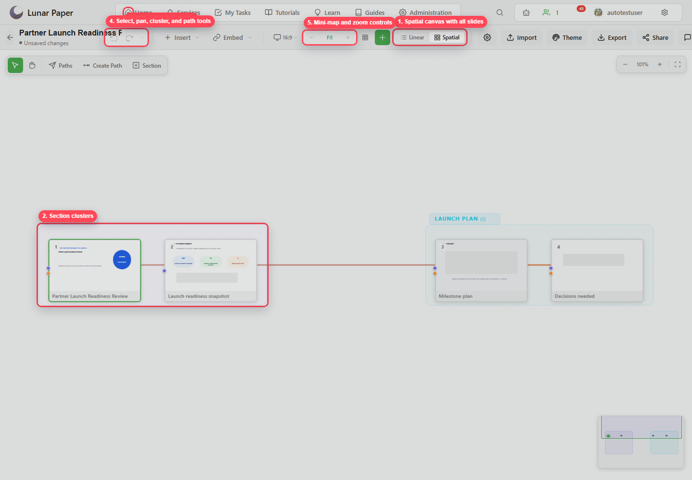Click the Lunar Paper logo
Viewport: 692px width, 480px height.
click(x=41, y=12)
